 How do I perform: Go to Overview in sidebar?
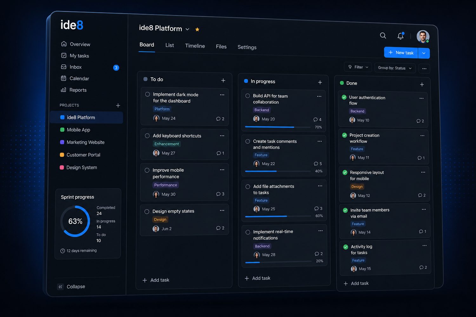click(76, 44)
